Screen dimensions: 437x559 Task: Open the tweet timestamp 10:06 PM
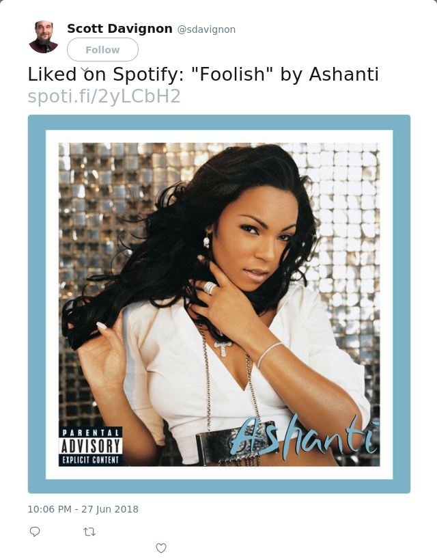(50, 508)
